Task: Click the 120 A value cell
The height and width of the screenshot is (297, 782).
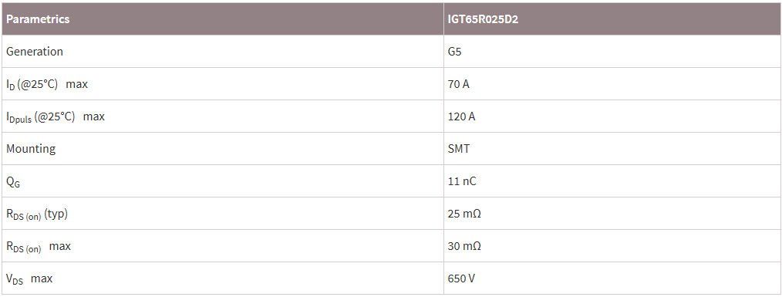Action: 462,116
